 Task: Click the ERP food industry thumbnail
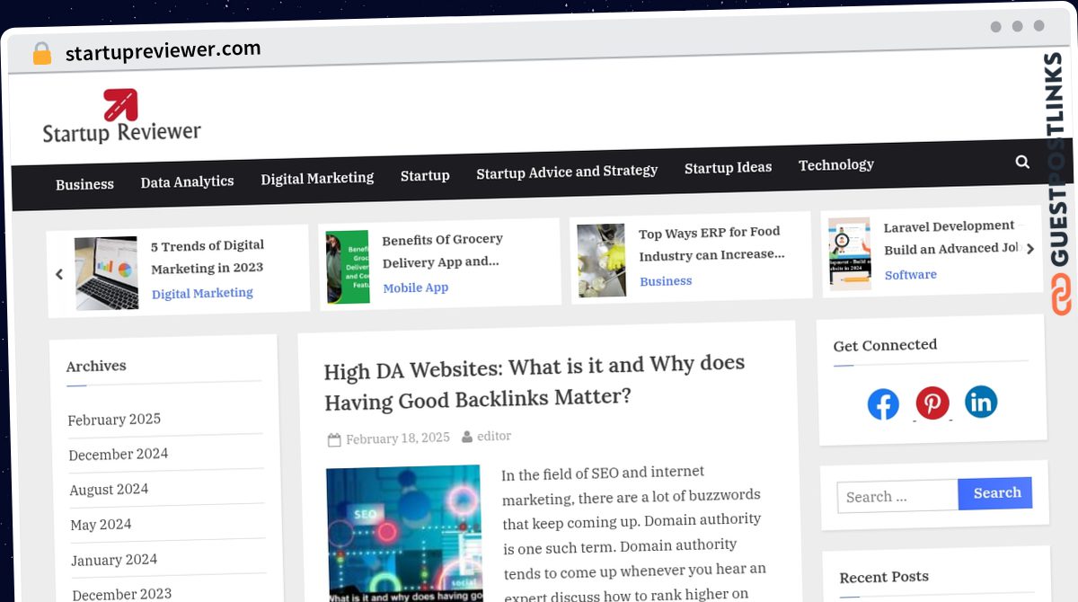click(601, 261)
